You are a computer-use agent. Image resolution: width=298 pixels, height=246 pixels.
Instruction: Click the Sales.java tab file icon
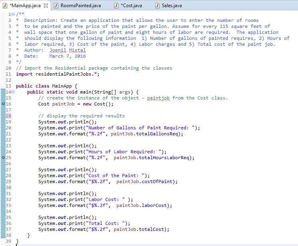click(158, 6)
